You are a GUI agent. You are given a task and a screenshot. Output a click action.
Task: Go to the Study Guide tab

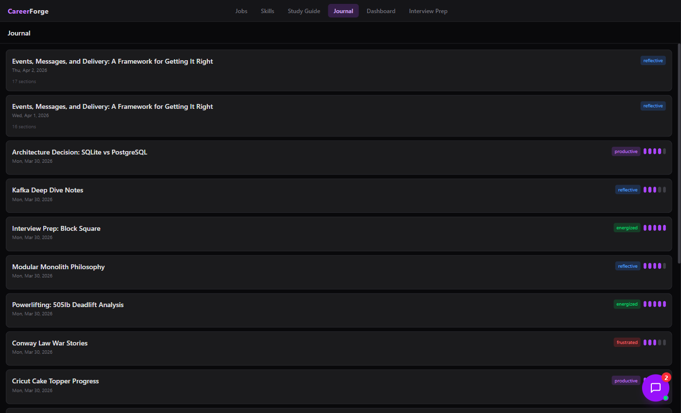tap(304, 11)
